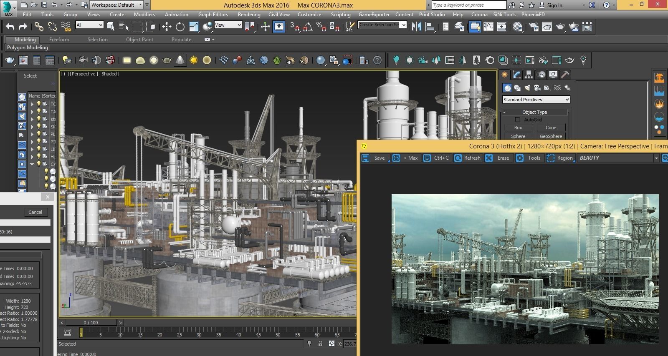Screen dimensions: 668x356
Task: Collapse the CA layer in Scene Explorer
Action: coord(32,164)
